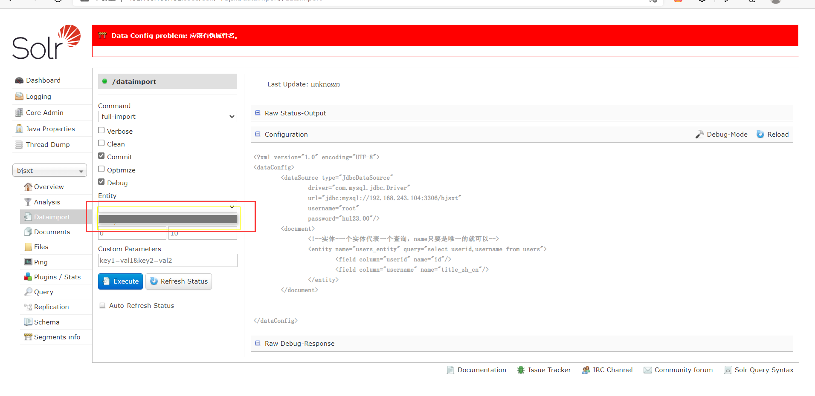Click the Query magnifier icon

[x=28, y=292]
